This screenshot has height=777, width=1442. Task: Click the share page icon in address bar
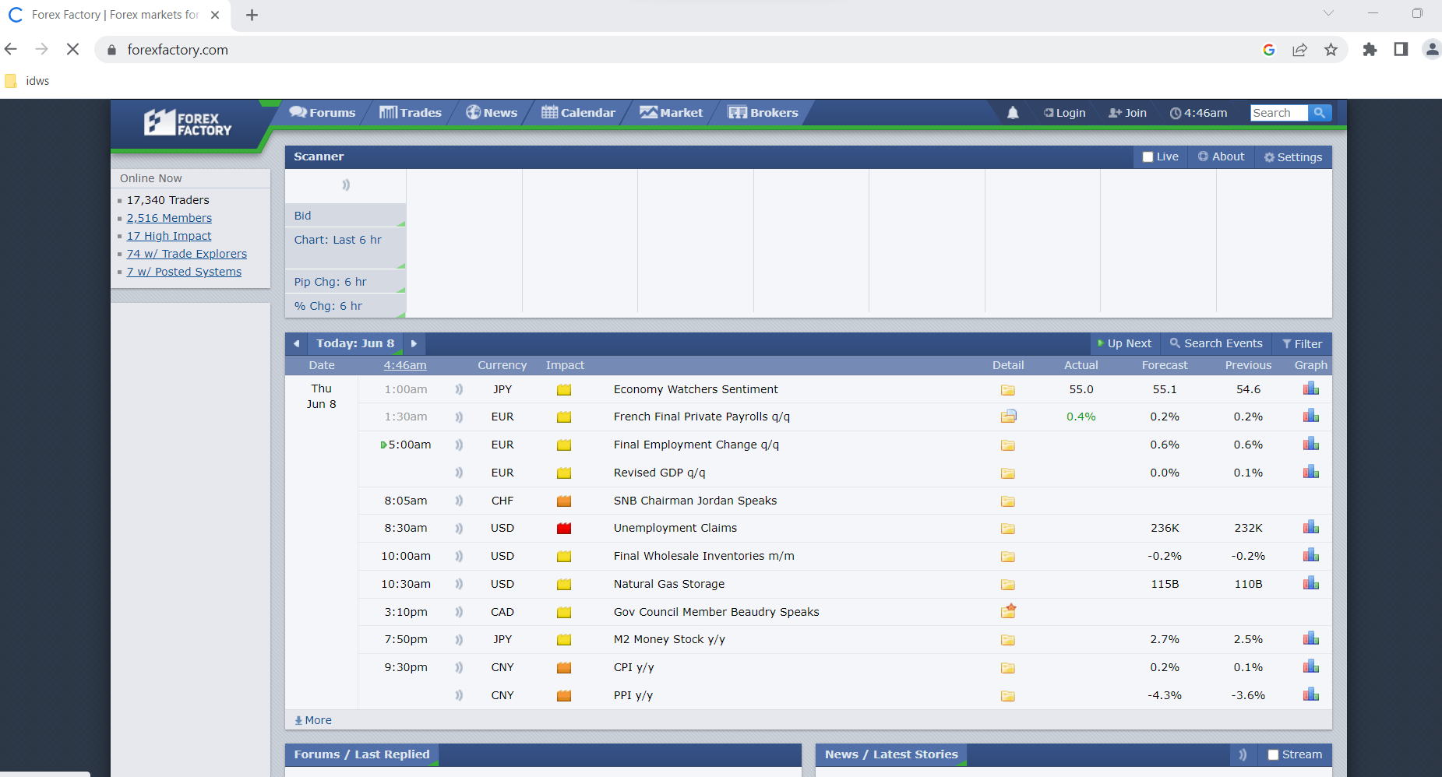(1299, 50)
